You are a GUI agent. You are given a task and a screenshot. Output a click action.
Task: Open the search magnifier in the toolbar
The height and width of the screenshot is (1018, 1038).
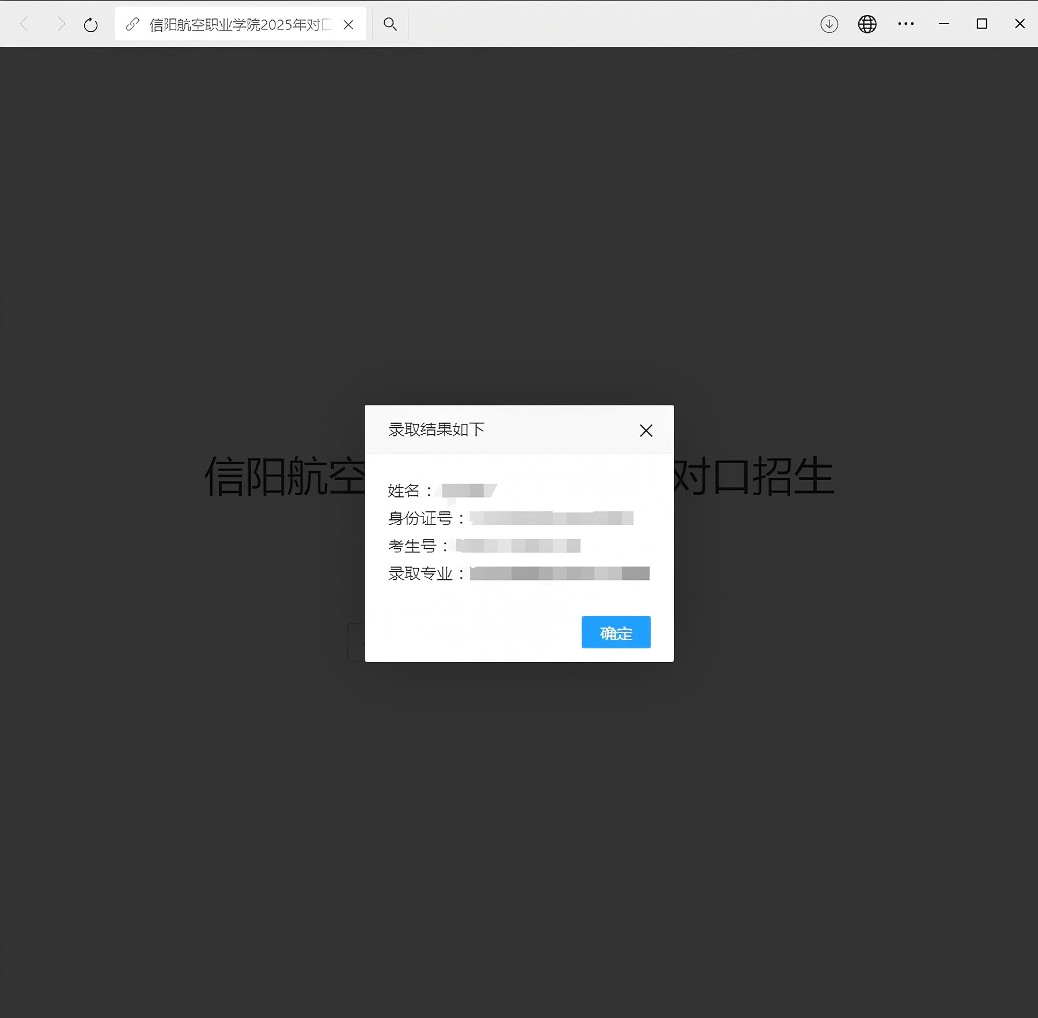point(390,24)
